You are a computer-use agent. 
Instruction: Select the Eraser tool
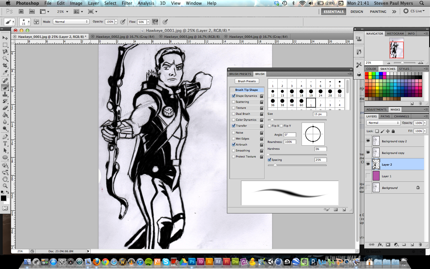point(5,108)
